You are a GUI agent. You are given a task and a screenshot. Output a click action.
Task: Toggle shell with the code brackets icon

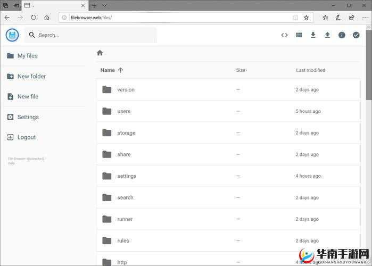pos(284,35)
